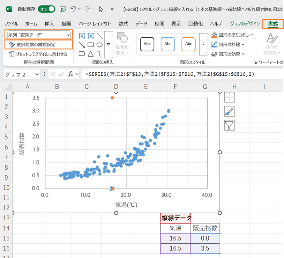Select column D header

click(x=116, y=87)
